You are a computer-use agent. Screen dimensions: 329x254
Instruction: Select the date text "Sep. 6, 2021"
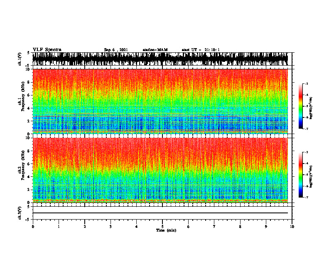[116, 50]
